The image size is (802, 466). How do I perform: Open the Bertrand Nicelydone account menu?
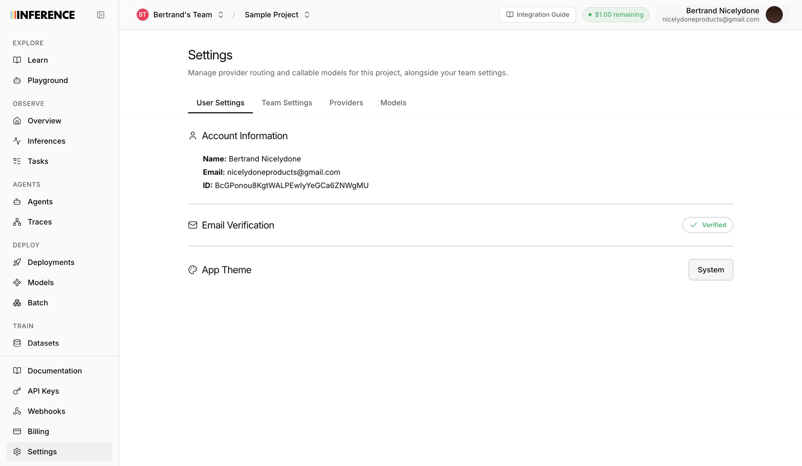pos(722,15)
